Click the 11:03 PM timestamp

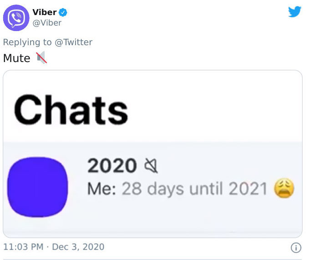coord(23,247)
